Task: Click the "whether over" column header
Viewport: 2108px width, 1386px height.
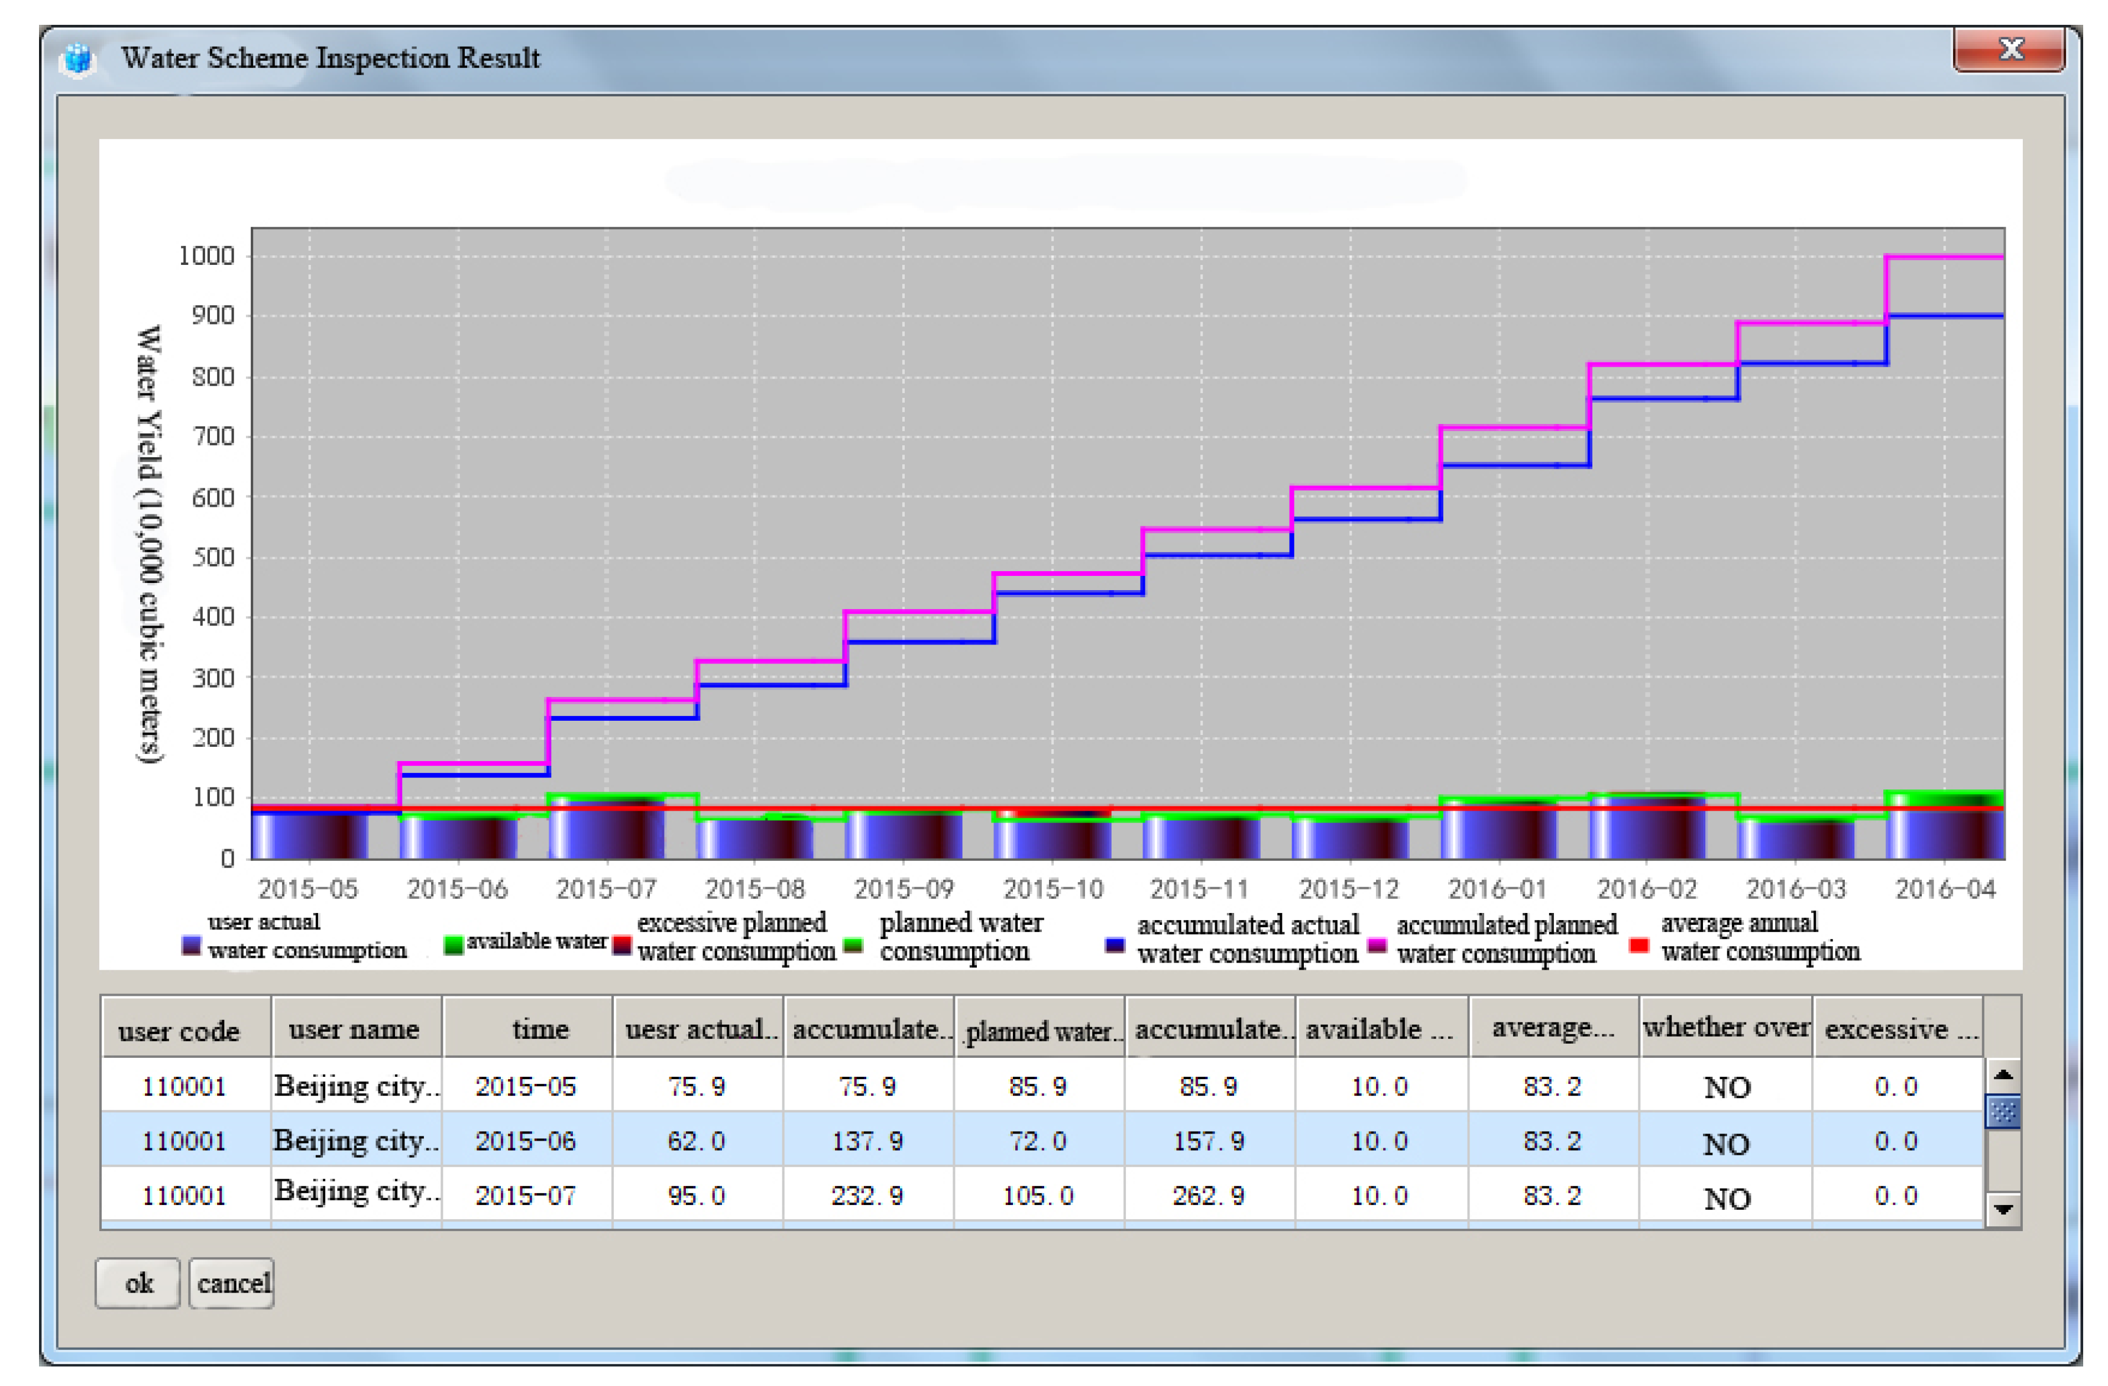Action: point(1726,1027)
